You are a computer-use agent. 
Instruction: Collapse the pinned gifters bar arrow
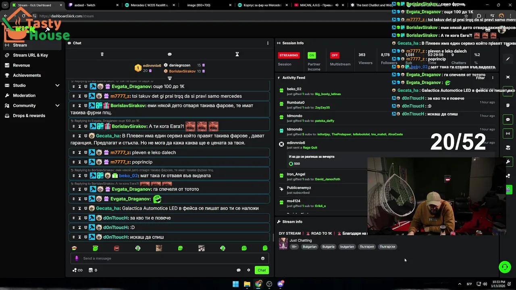[x=170, y=78]
